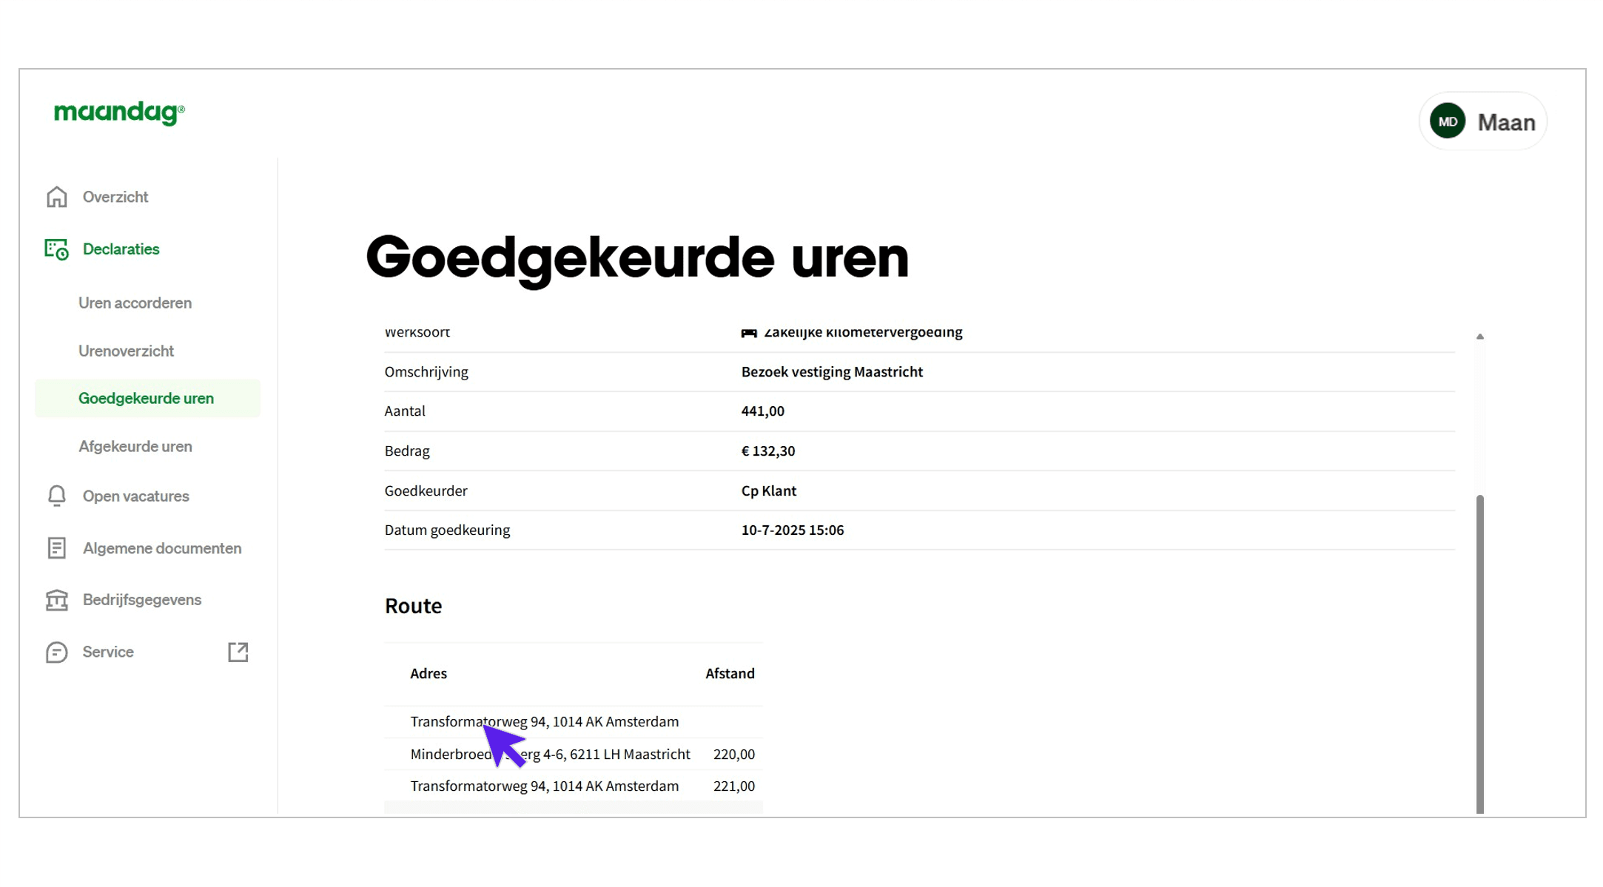Select the Bedrijfsgegevens building icon
This screenshot has width=1603, height=887.
pos(56,600)
